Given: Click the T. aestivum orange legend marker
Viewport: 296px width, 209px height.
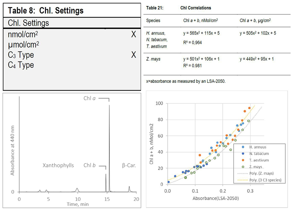Looking at the screenshot, I should [243, 160].
